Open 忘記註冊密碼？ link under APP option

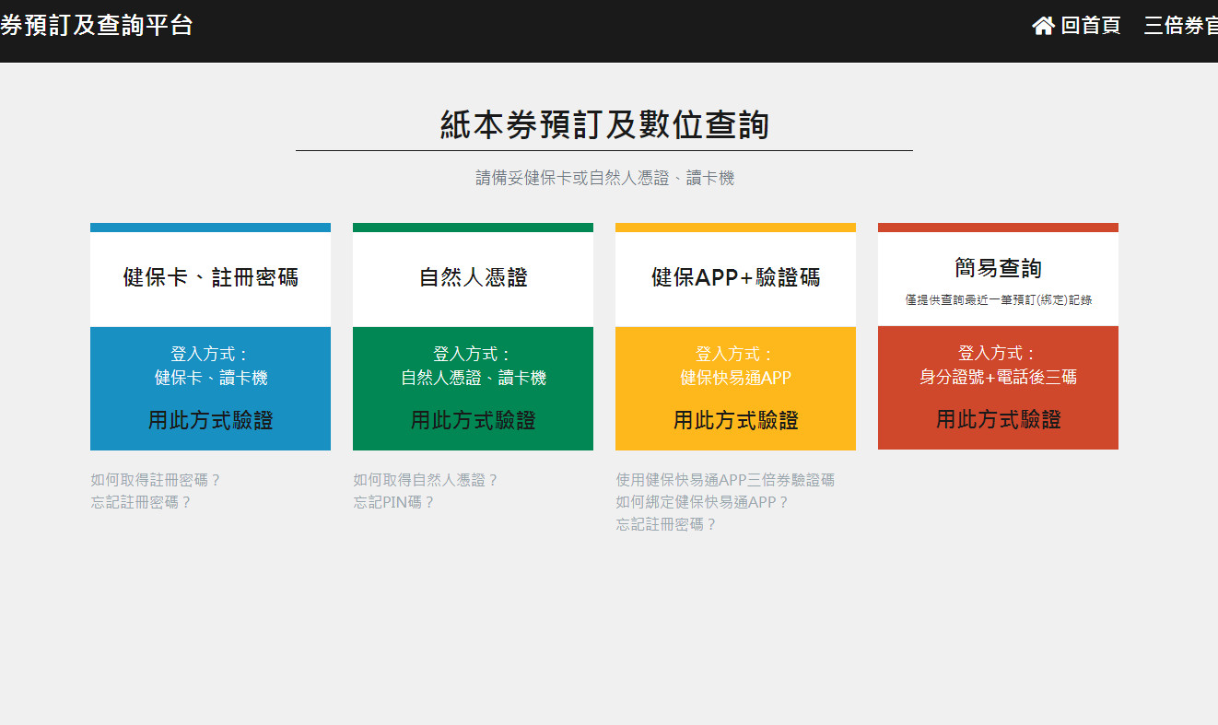(666, 524)
